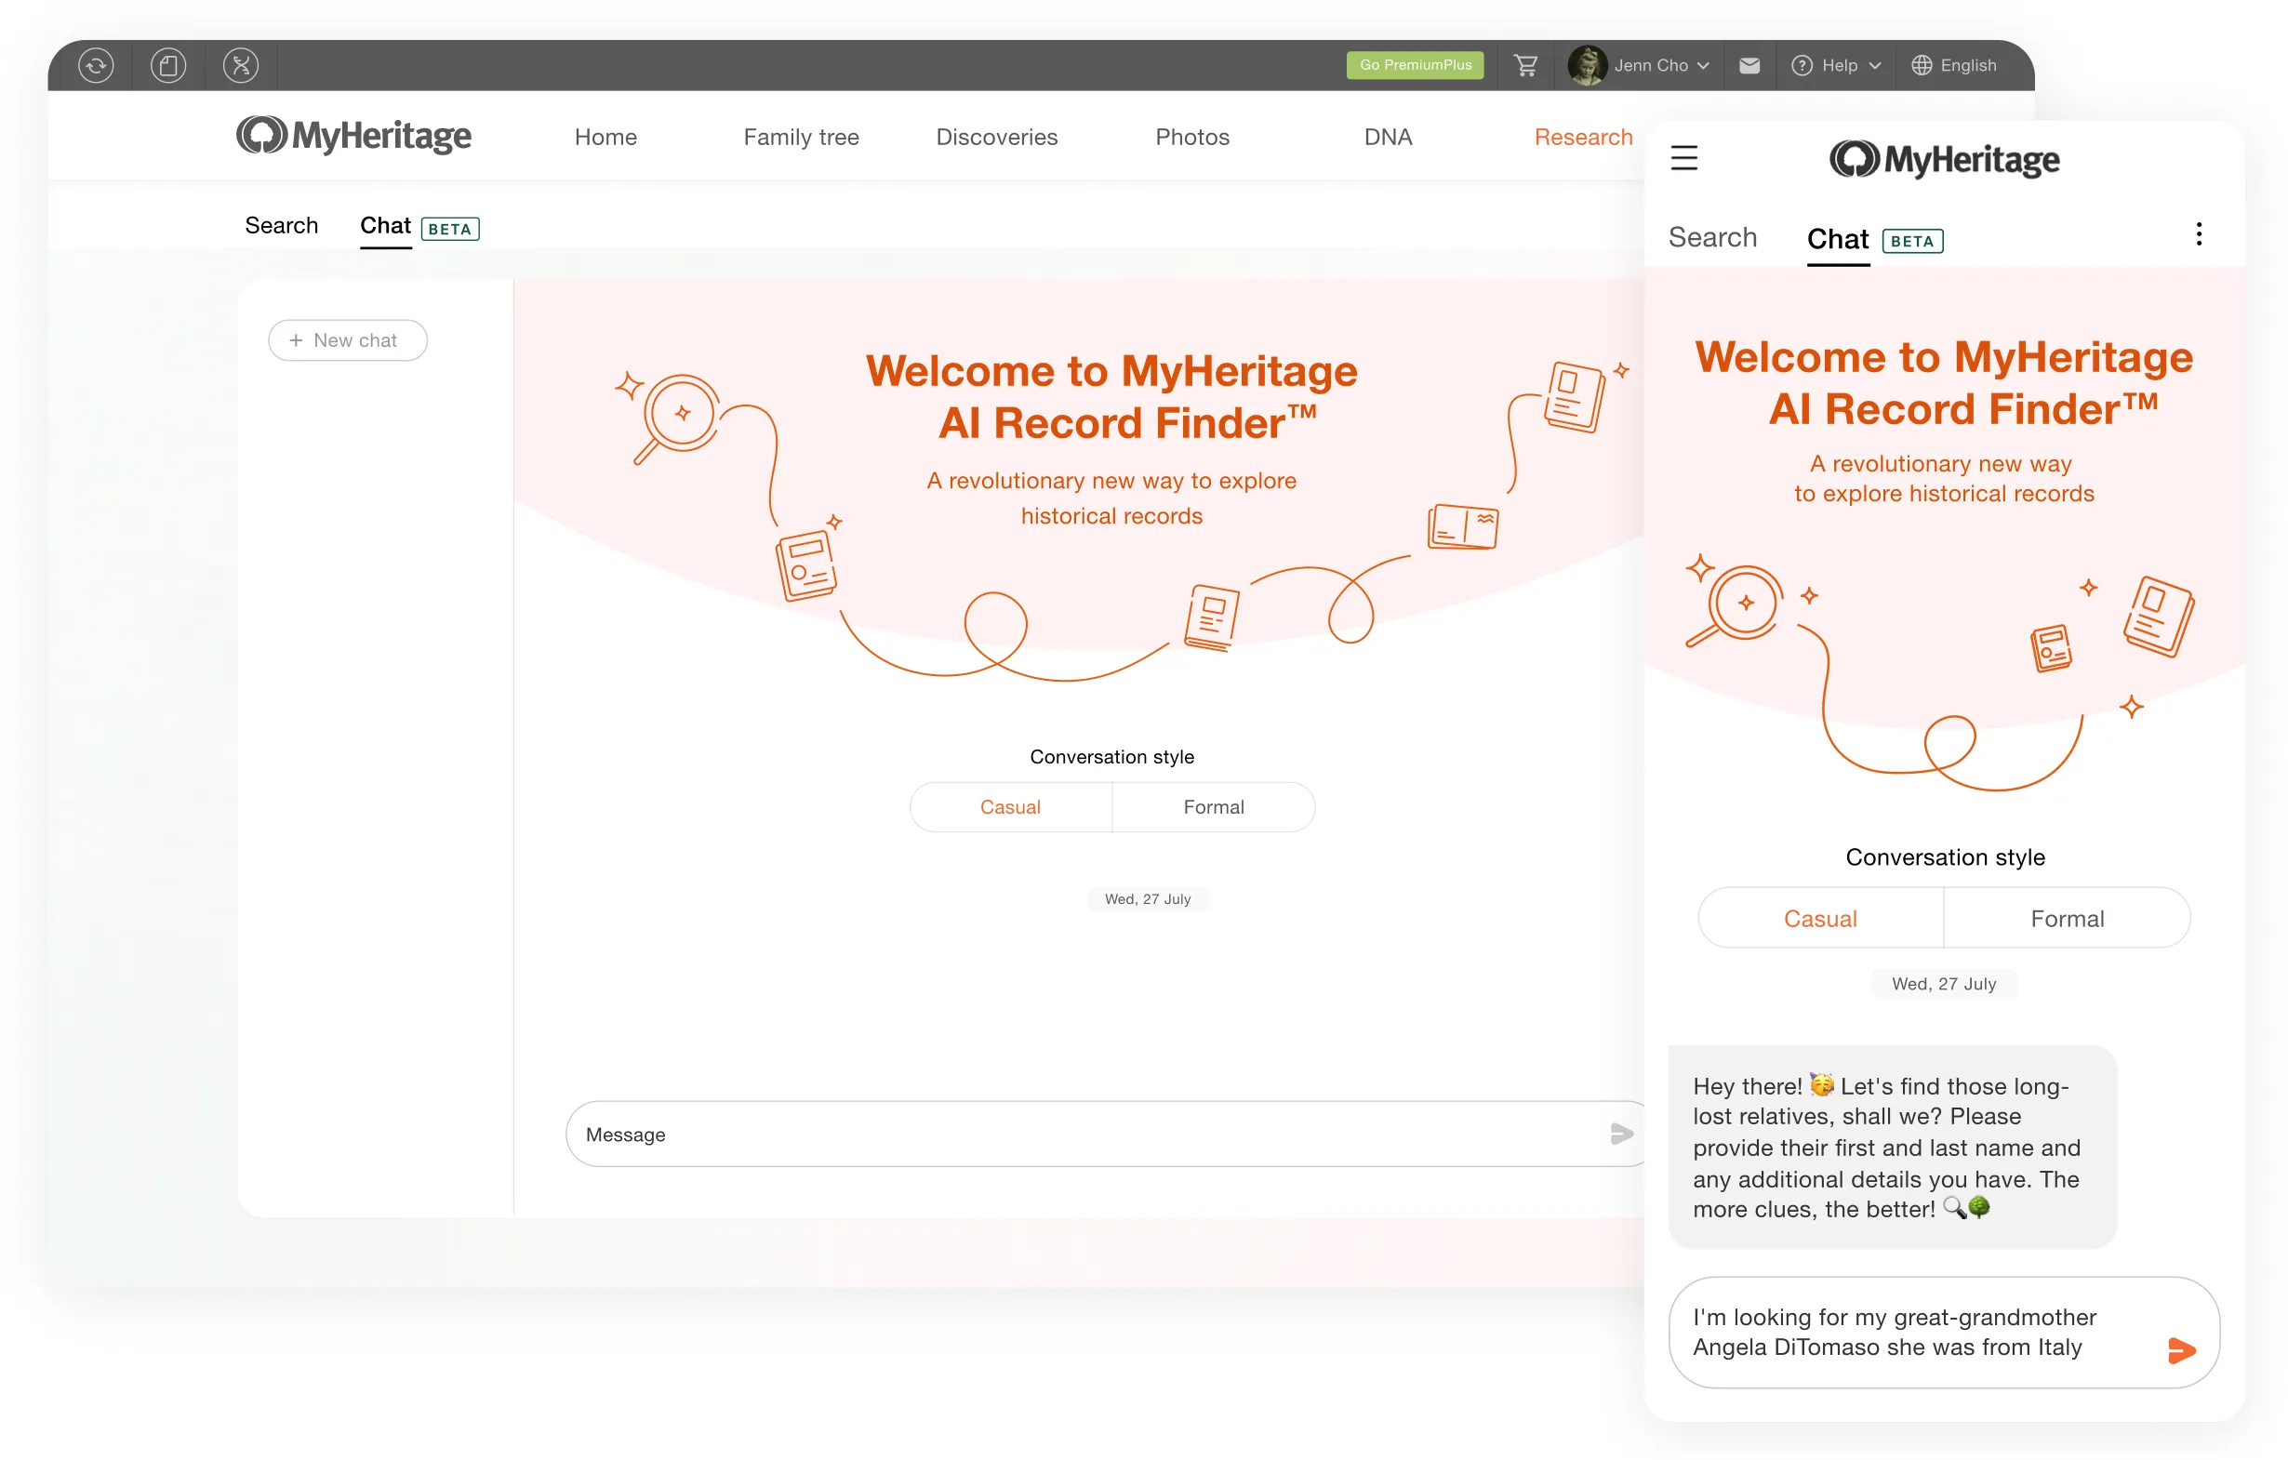The height and width of the screenshot is (1460, 2288).
Task: Open the mail inbox envelope icon
Action: point(1749,65)
